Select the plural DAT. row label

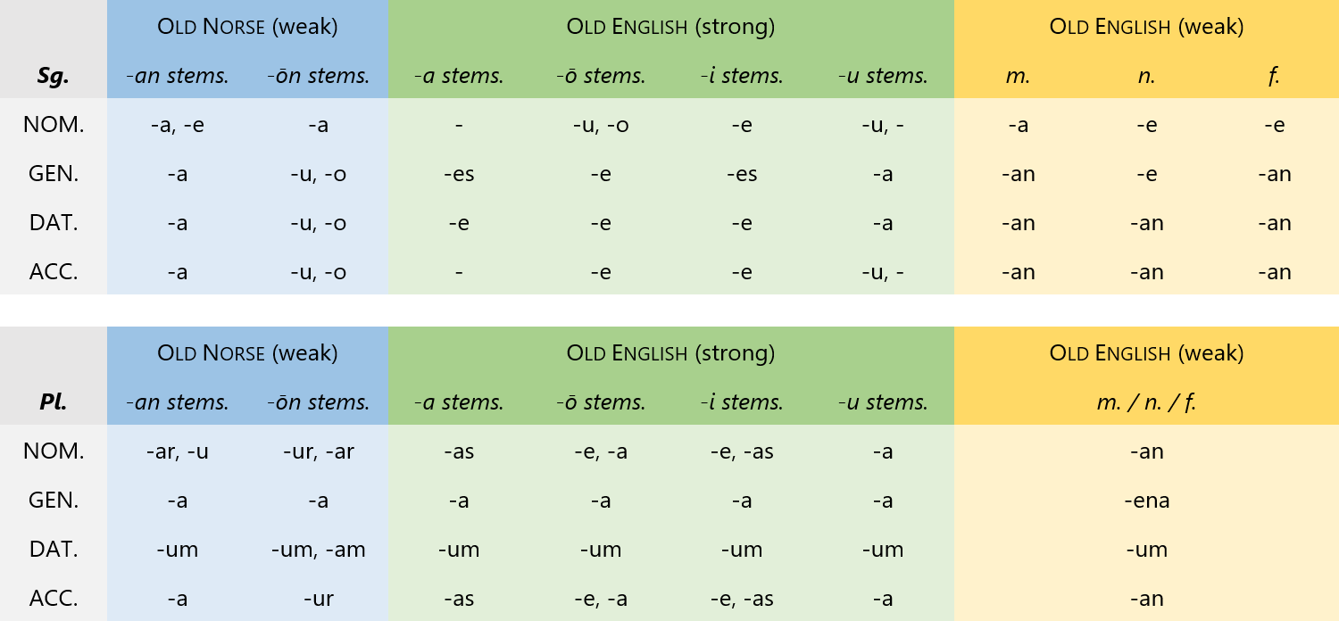pyautogui.click(x=54, y=550)
